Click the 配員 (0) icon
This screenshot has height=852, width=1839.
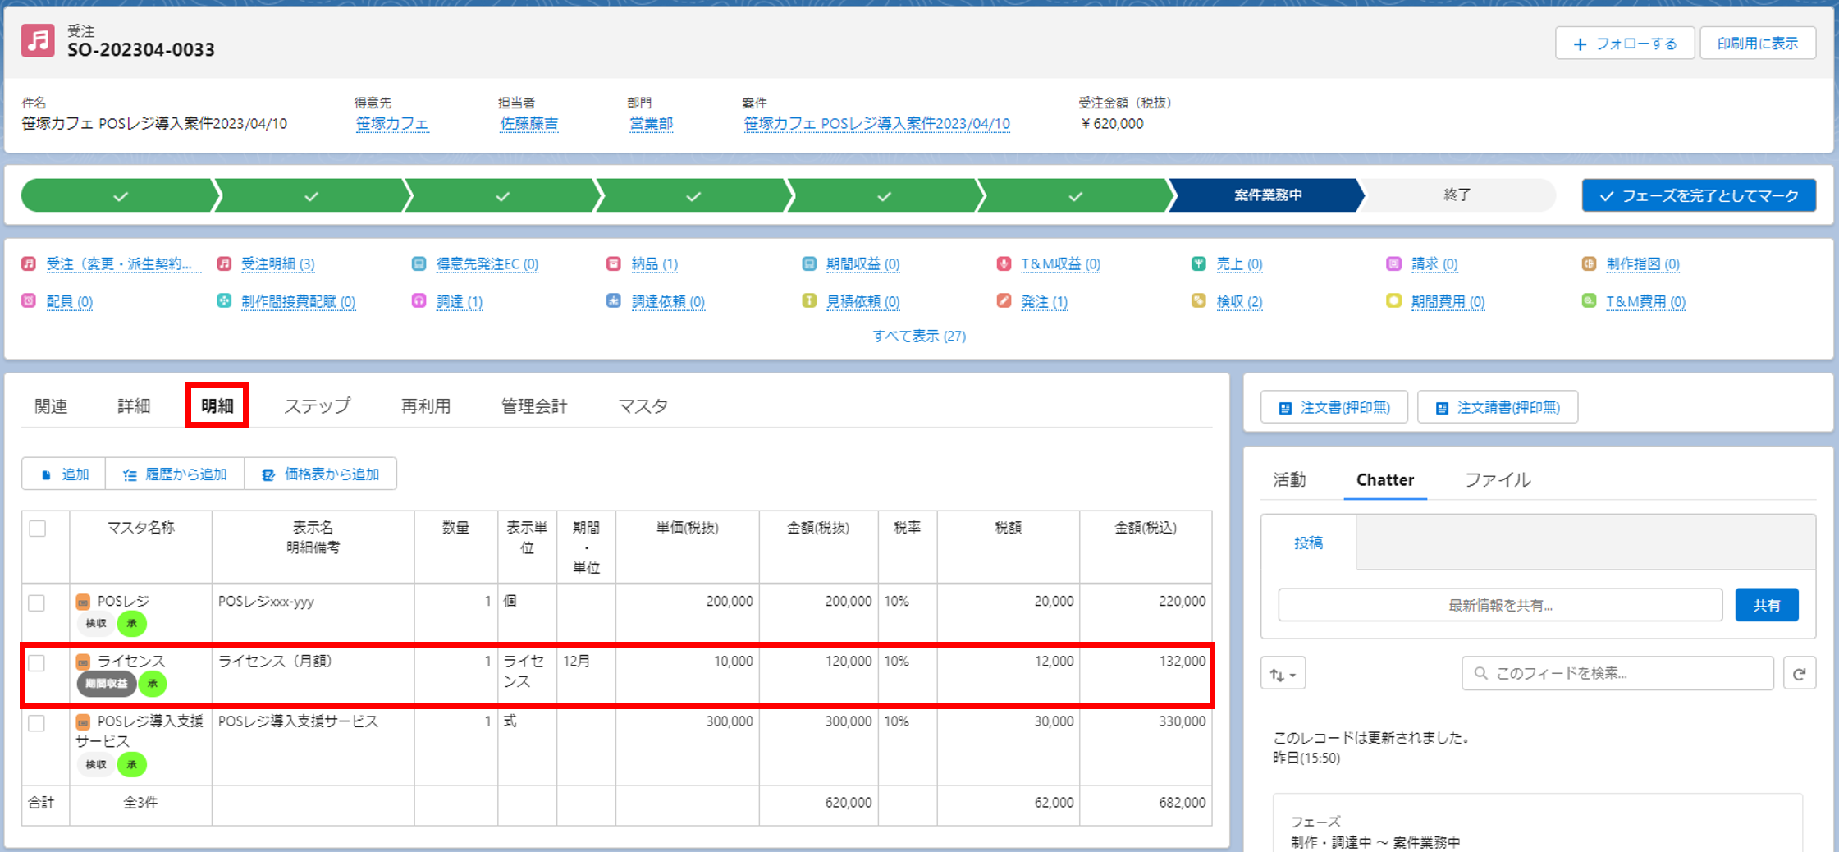click(x=29, y=301)
